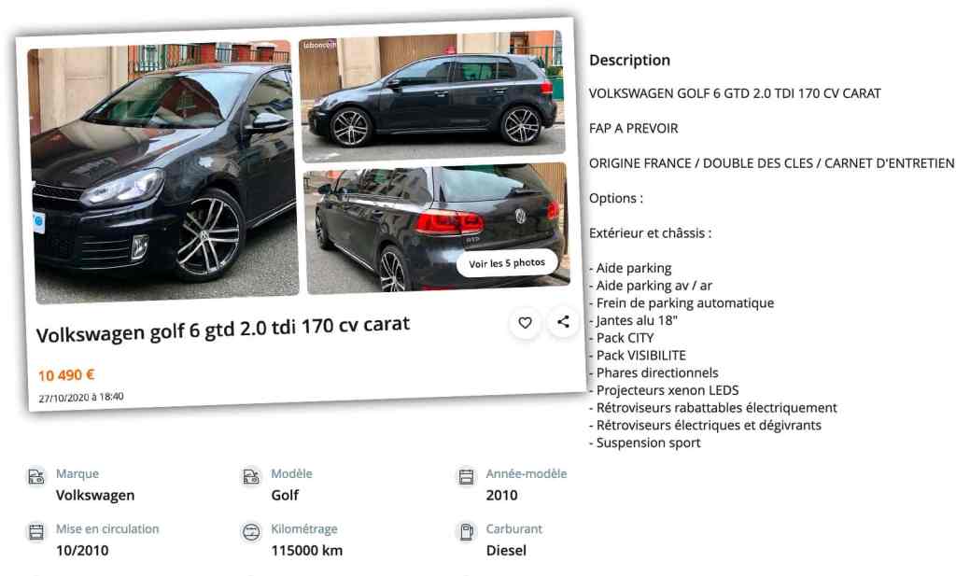Click the Golf model value

[x=285, y=495]
